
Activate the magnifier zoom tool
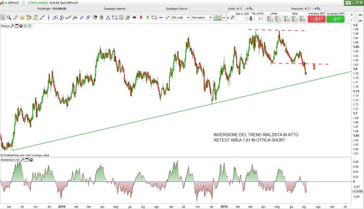9,18
